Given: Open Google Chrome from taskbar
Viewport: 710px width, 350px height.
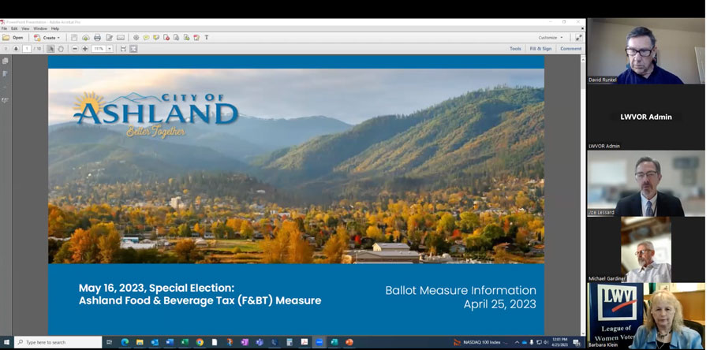Looking at the screenshot, I should [200, 342].
